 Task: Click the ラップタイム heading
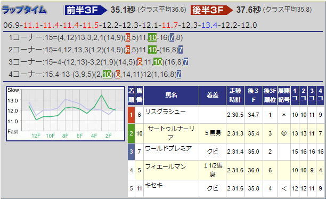(24, 10)
